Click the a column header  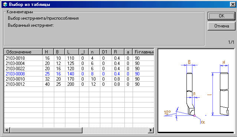[x=129, y=52]
